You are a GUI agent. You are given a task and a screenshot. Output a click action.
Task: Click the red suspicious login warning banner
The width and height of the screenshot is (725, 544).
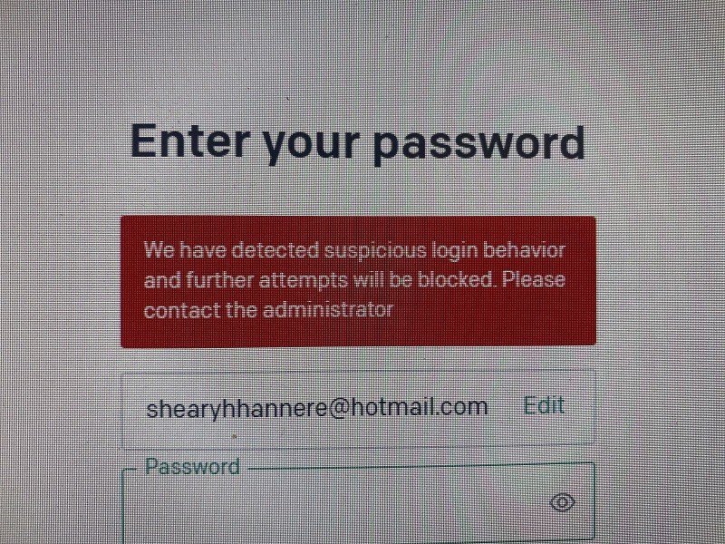click(x=358, y=281)
